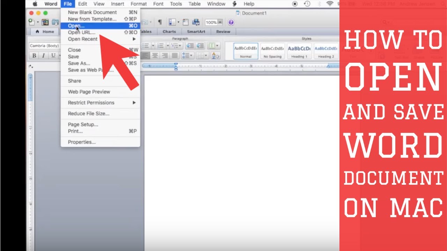The height and width of the screenshot is (251, 447).
Task: Click the Bold formatting button
Action: point(34,56)
